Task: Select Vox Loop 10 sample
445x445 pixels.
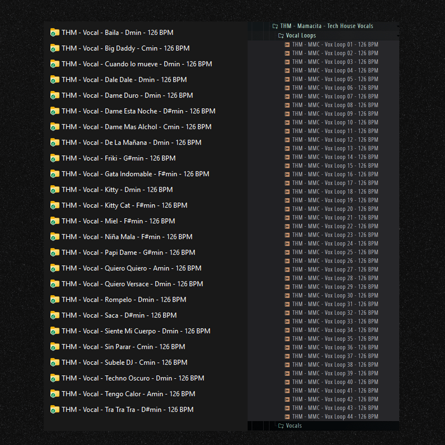Action: click(335, 122)
